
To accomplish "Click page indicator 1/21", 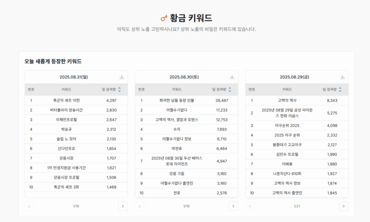I will [x=297, y=206].
